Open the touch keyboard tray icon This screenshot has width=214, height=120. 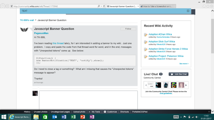click(x=176, y=117)
